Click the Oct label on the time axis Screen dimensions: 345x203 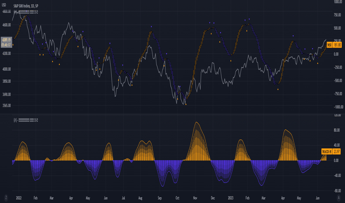point(177,198)
